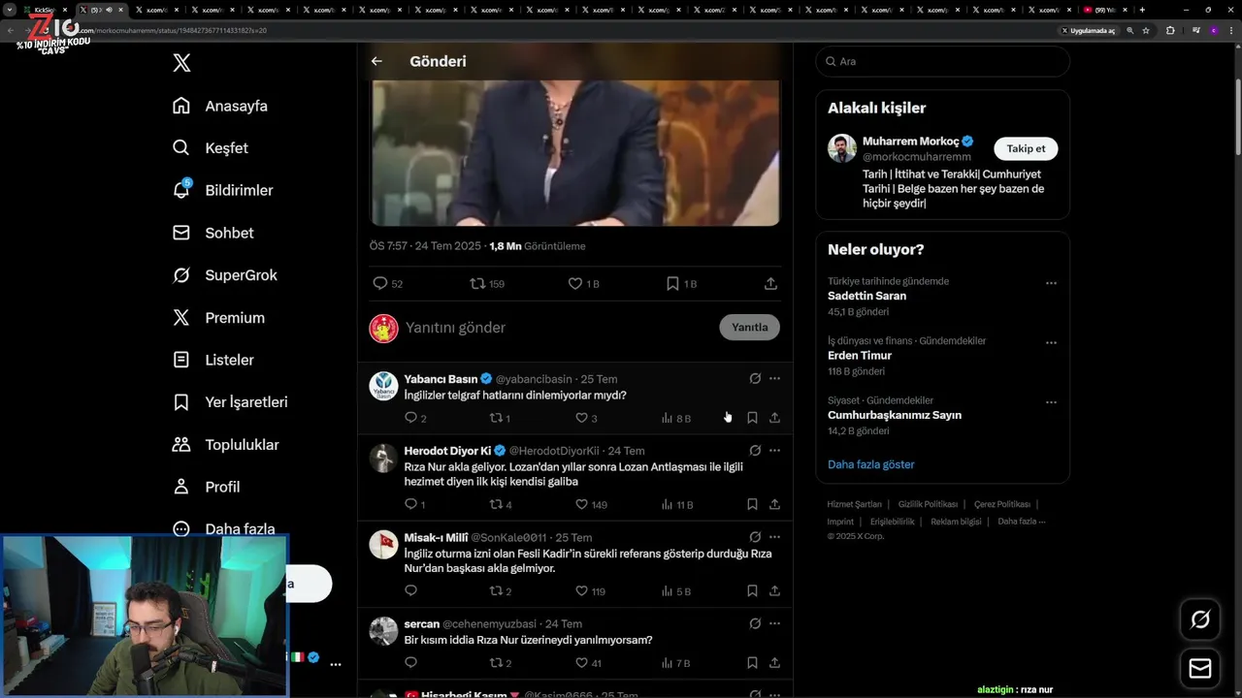Open Topluluklar communities page
Image resolution: width=1242 pixels, height=698 pixels.
click(225, 445)
